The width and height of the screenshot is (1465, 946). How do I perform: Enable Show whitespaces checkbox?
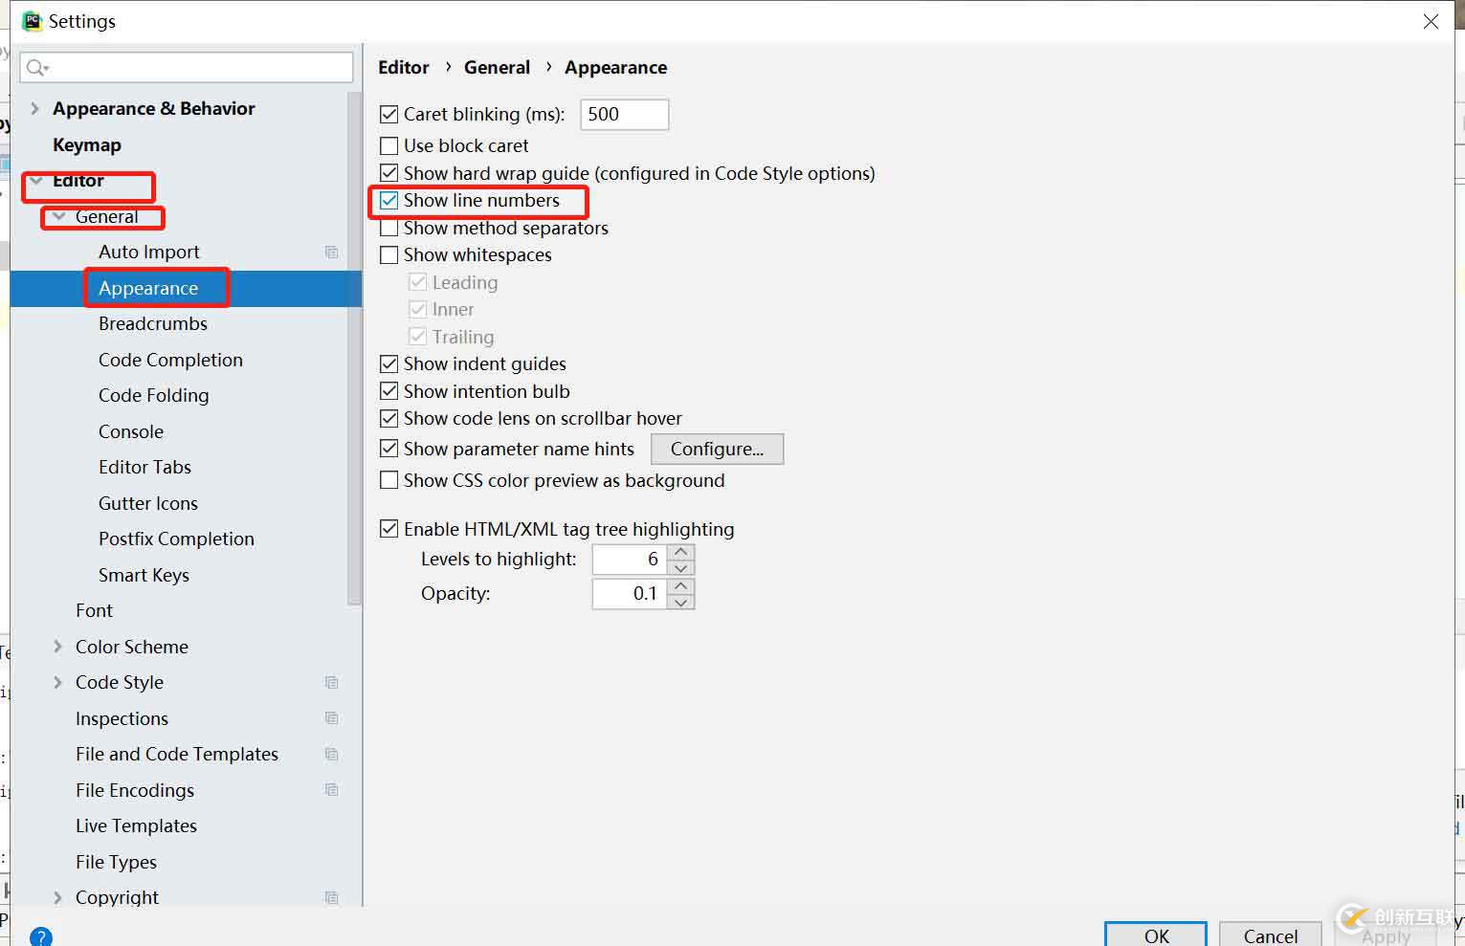pyautogui.click(x=388, y=255)
